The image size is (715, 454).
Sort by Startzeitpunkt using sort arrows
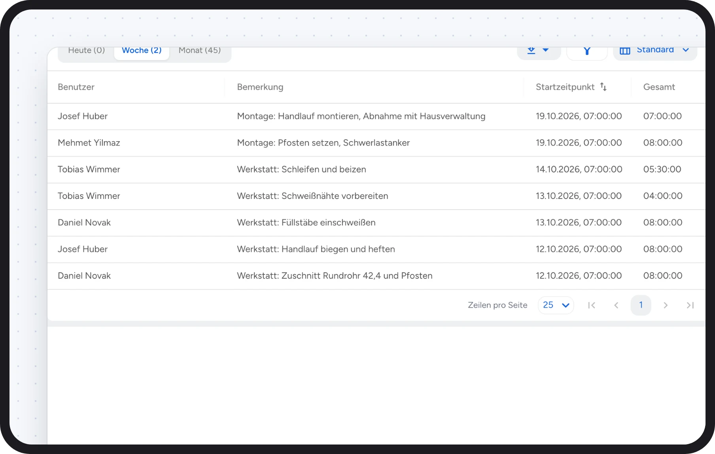point(603,87)
